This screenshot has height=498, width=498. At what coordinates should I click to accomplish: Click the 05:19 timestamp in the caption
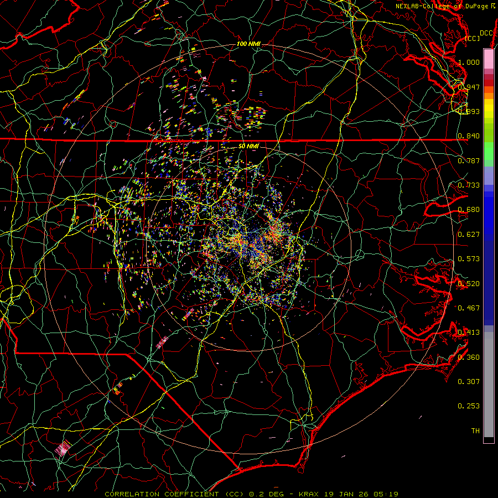(x=386, y=494)
